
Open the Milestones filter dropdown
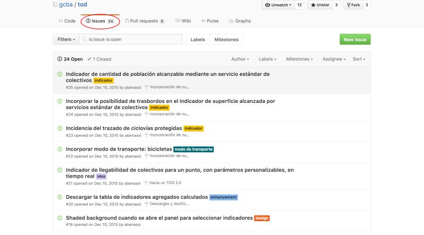(299, 59)
